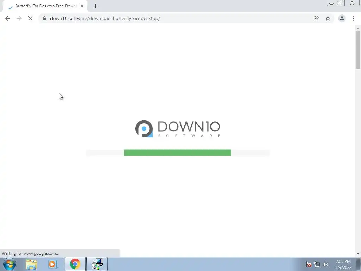Click the scrollbar down arrow
The image size is (361, 271).
(358, 254)
